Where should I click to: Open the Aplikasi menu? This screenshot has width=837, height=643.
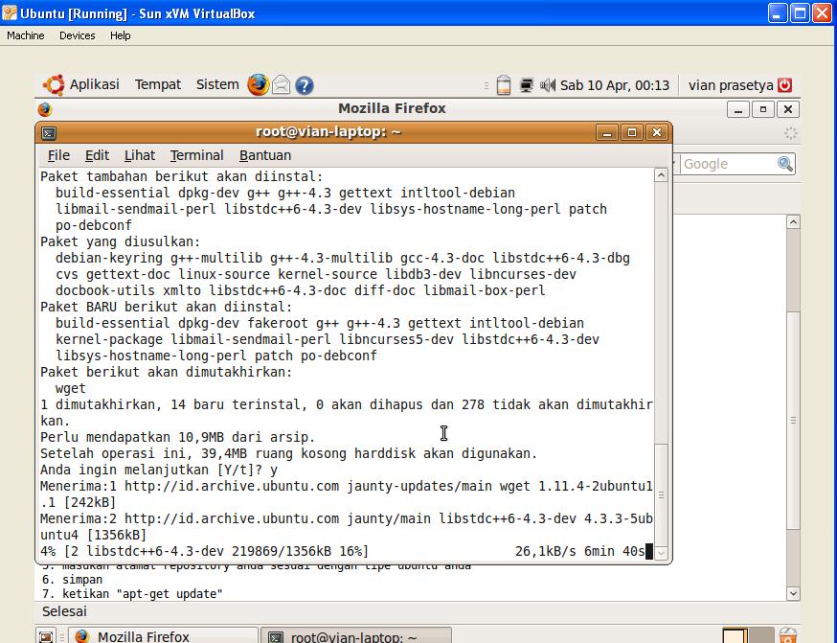(x=95, y=84)
